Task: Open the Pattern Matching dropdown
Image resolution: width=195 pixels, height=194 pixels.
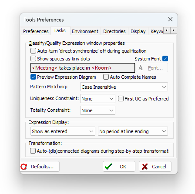Action: tap(124, 87)
